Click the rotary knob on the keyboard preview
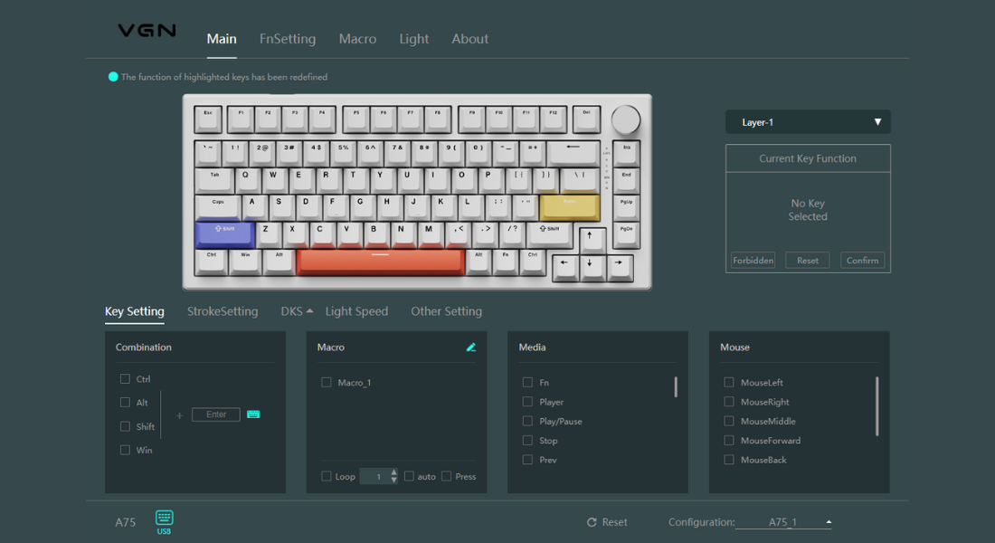 (625, 118)
